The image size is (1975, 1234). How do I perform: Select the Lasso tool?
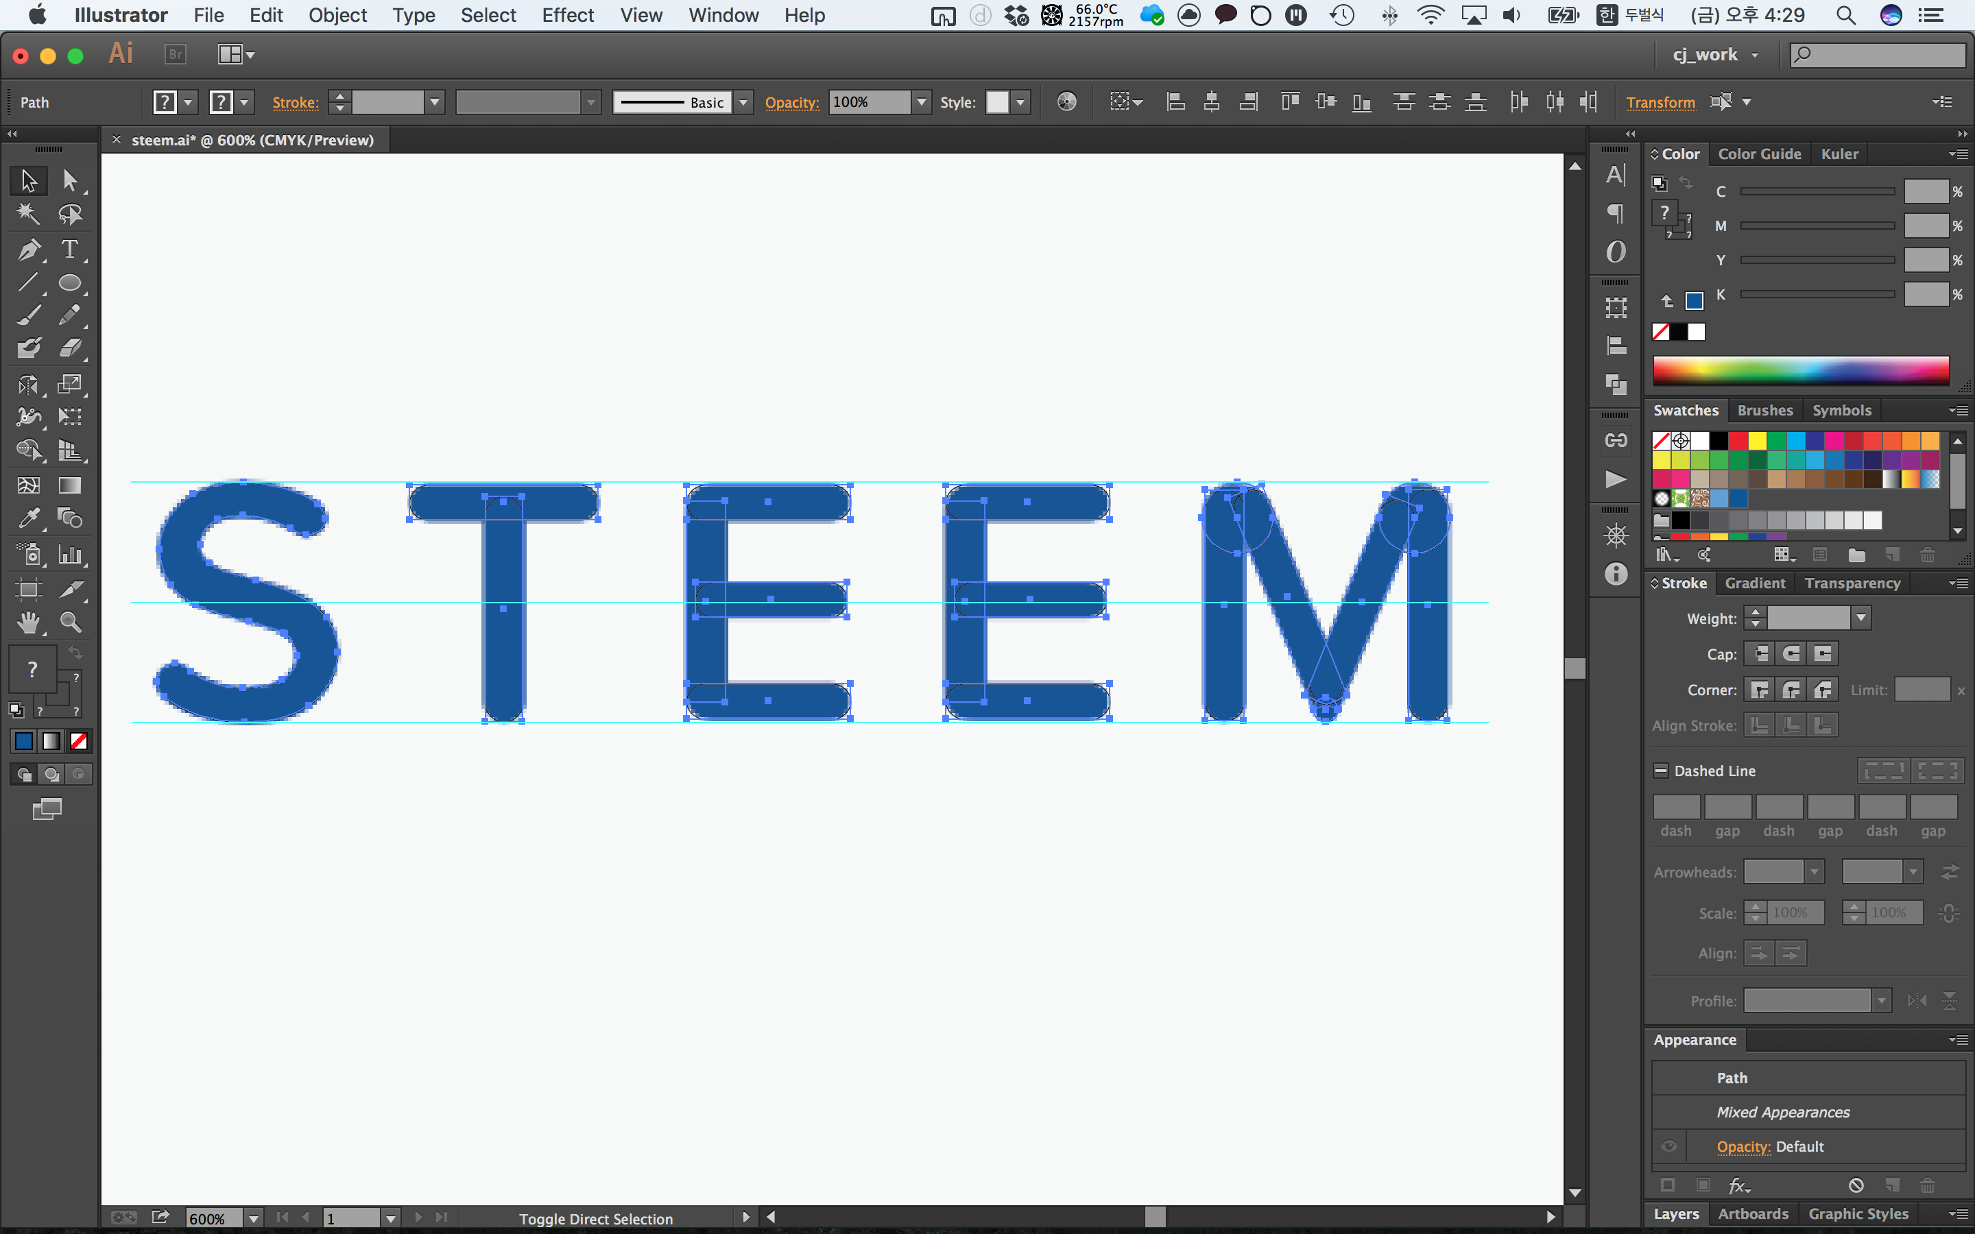70,214
